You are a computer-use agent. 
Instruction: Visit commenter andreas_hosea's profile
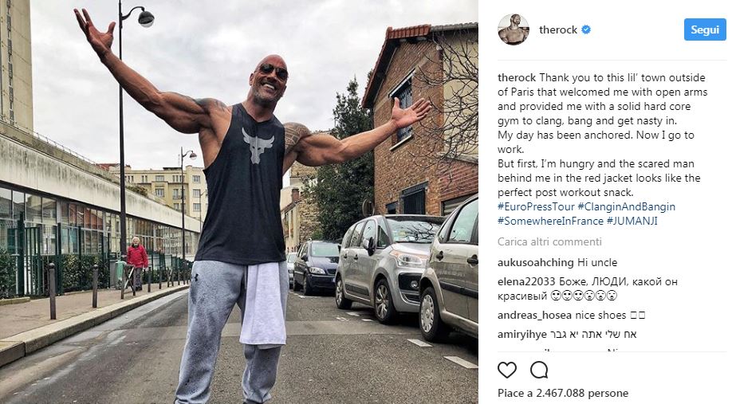(x=535, y=316)
